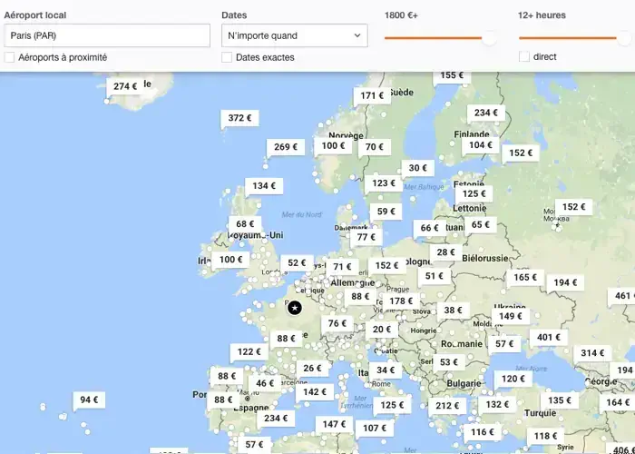
Task: Click the 12+ heures duration slider handle
Action: tap(623, 38)
